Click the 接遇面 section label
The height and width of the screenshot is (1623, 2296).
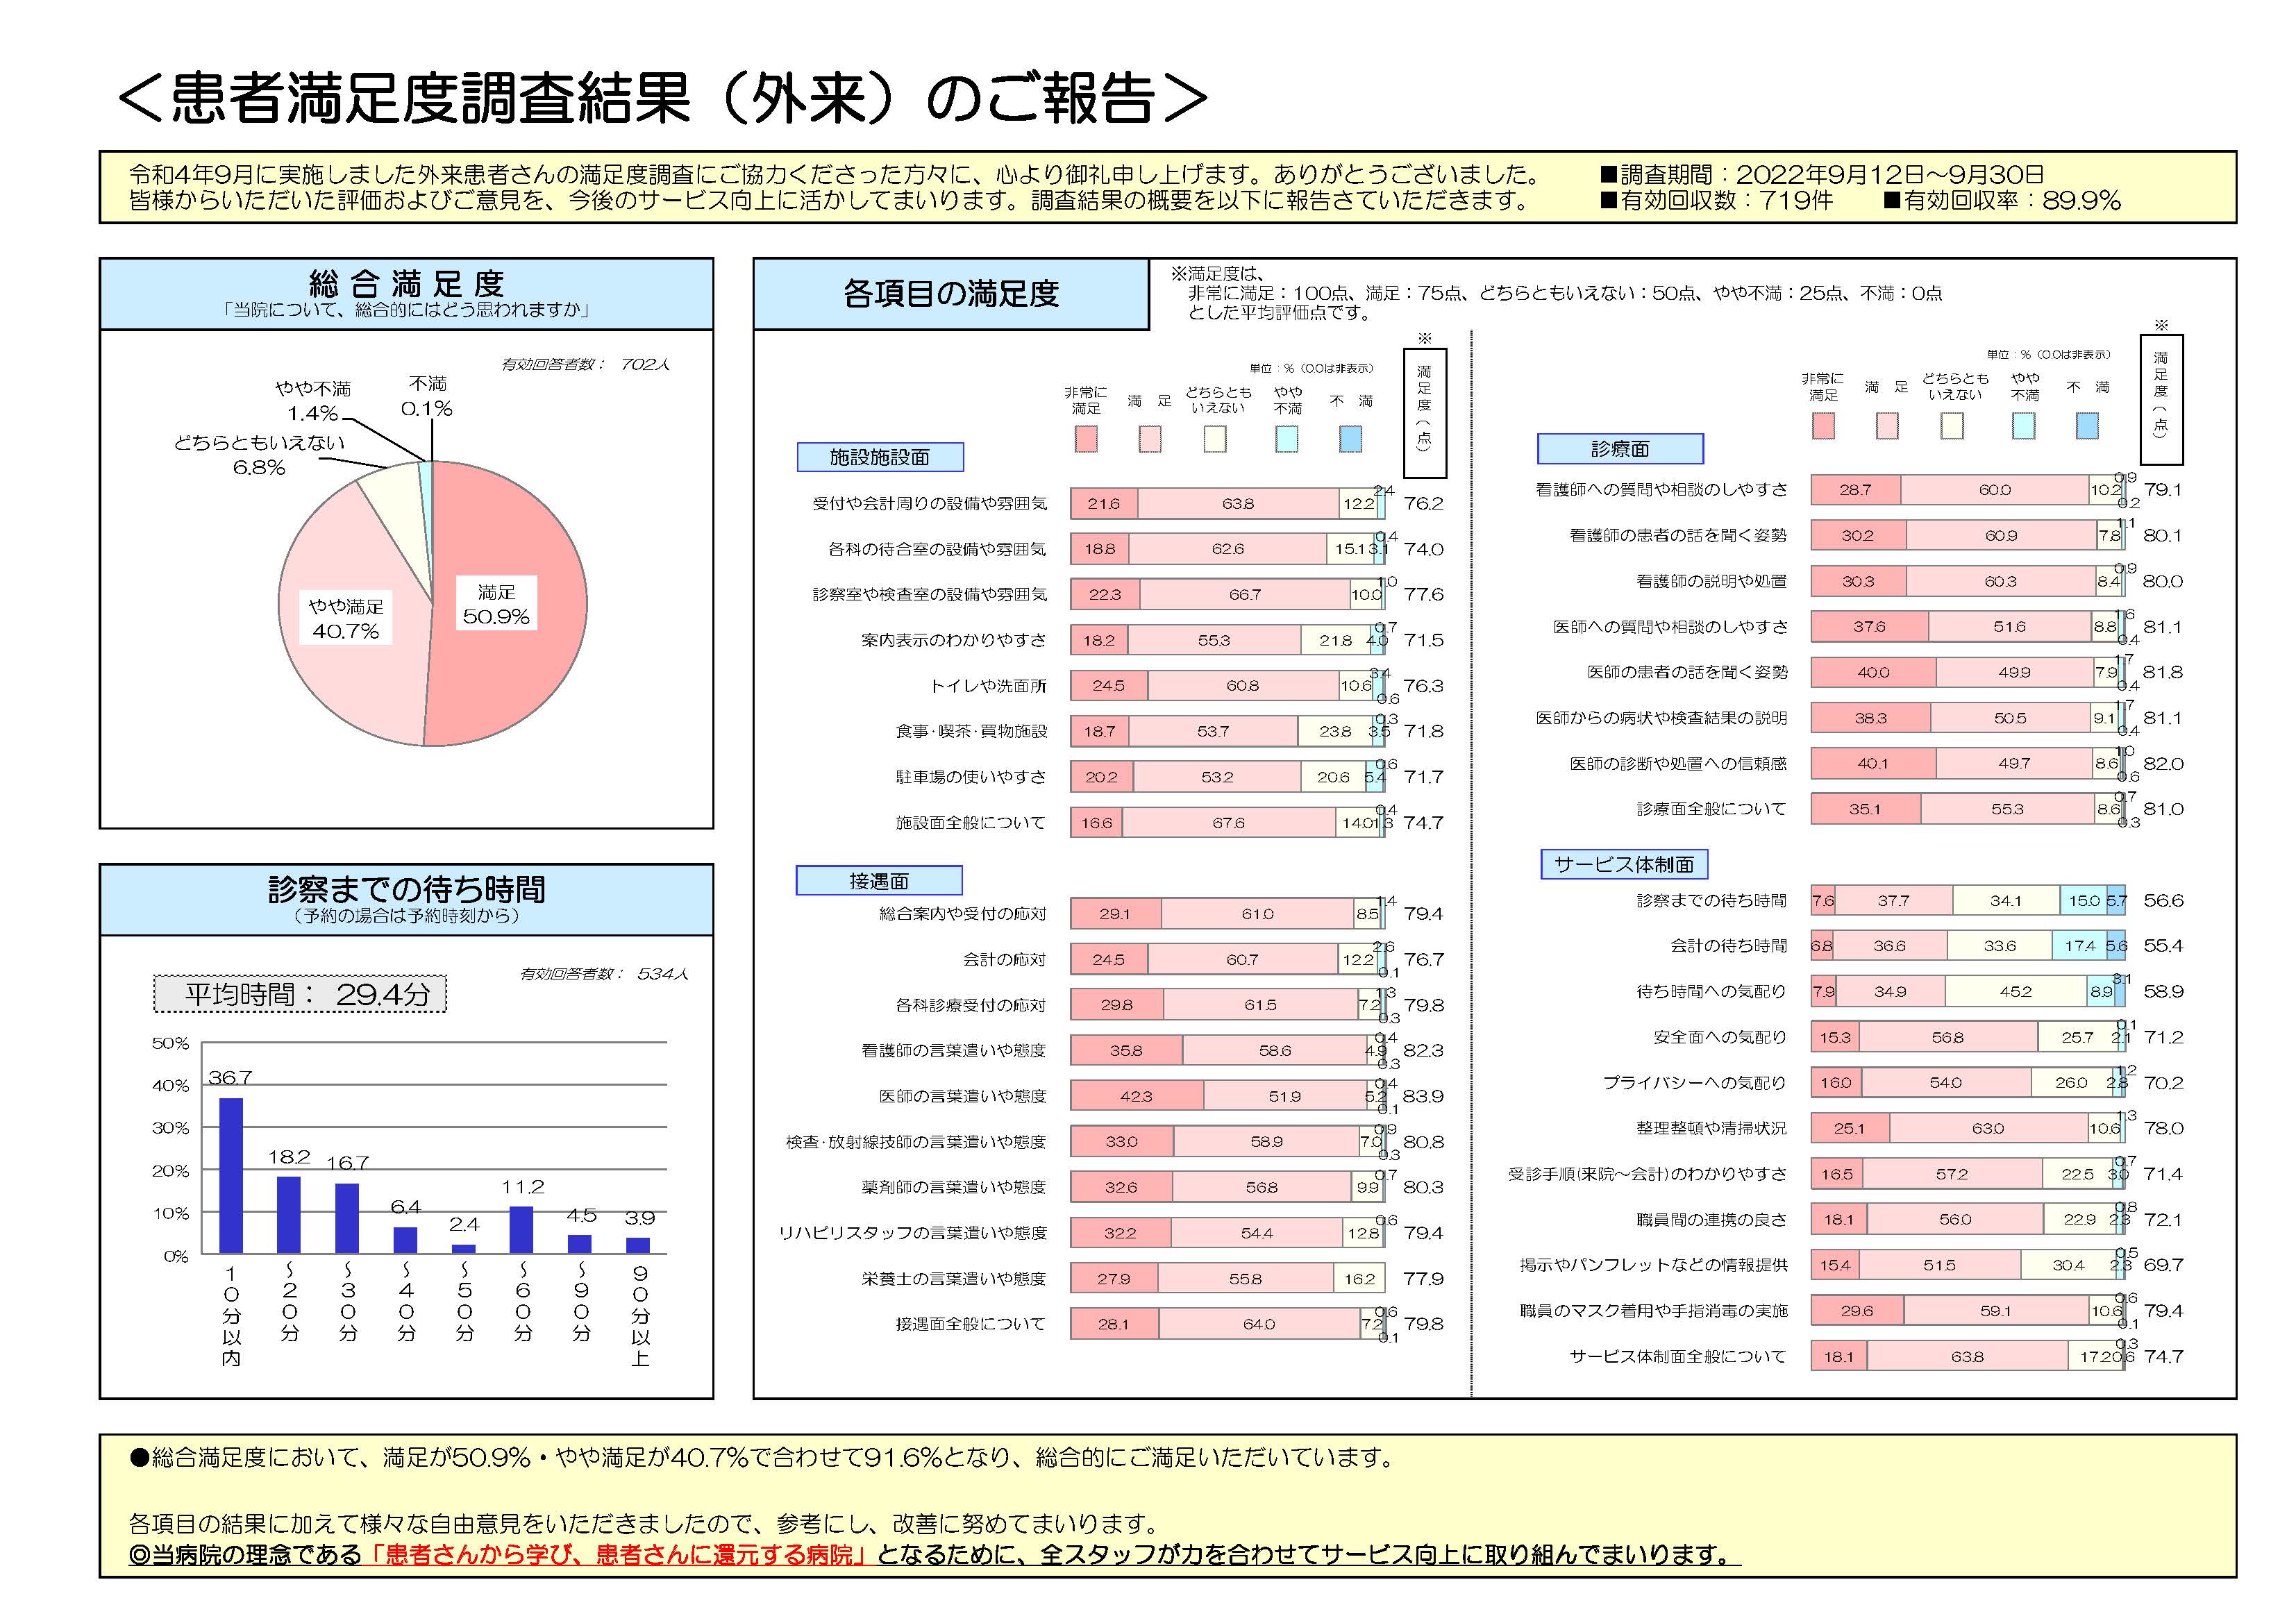879,881
